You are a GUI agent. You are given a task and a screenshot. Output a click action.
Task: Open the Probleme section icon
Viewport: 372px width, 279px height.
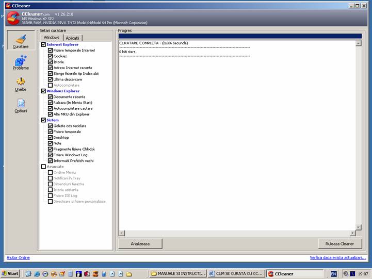pyautogui.click(x=21, y=63)
